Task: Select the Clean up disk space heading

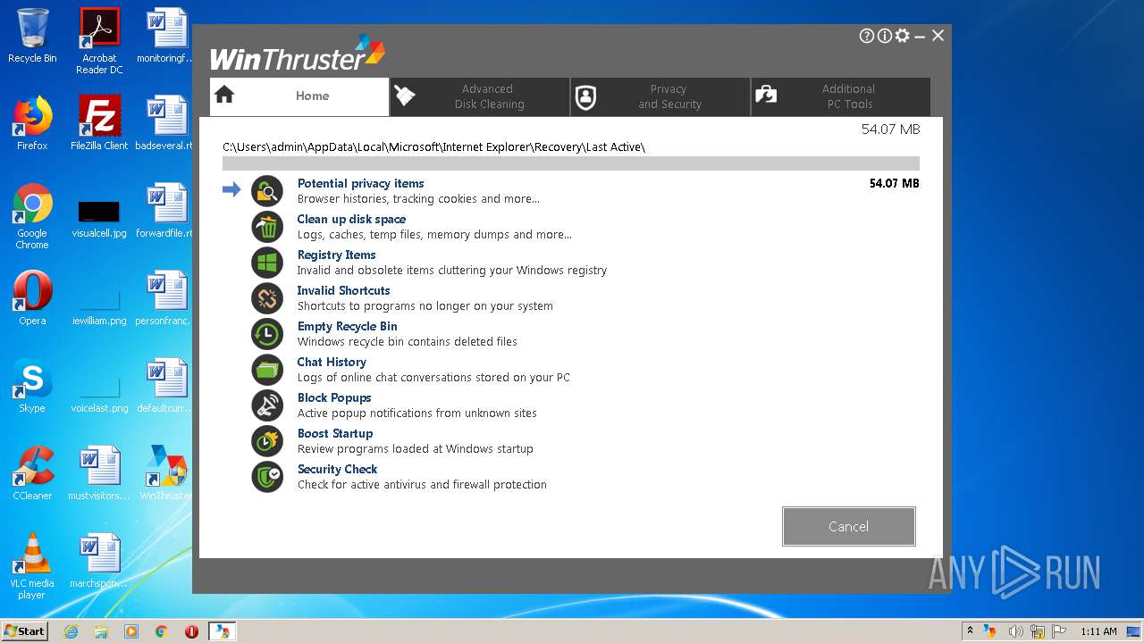Action: pos(351,219)
